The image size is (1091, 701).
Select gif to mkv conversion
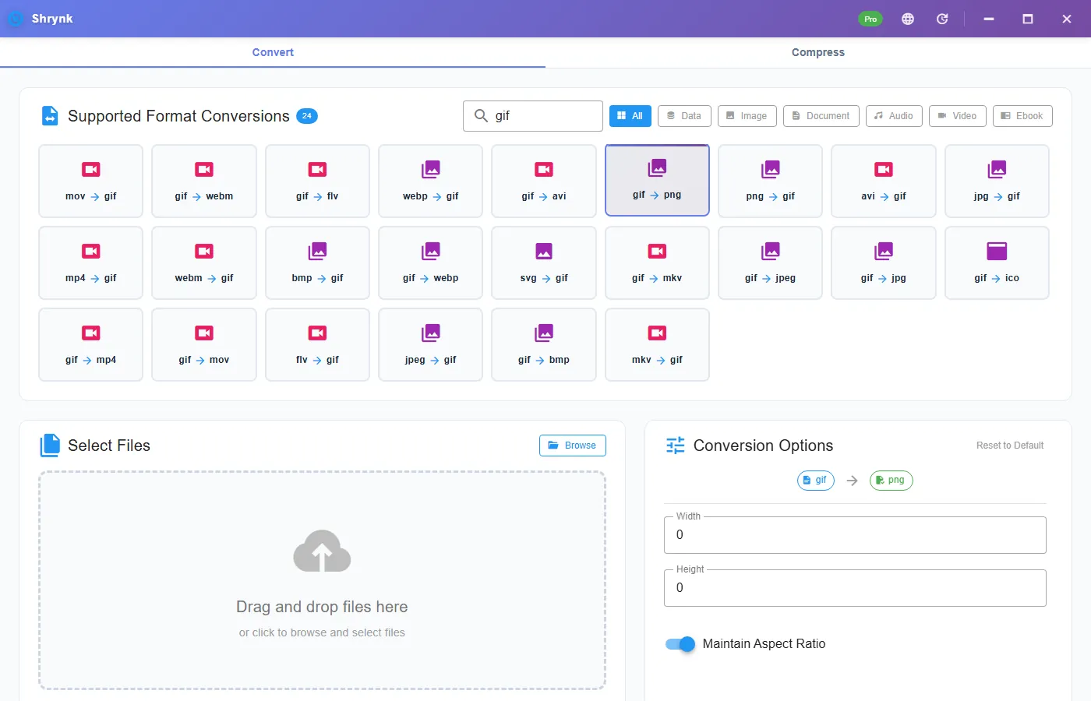pyautogui.click(x=657, y=262)
